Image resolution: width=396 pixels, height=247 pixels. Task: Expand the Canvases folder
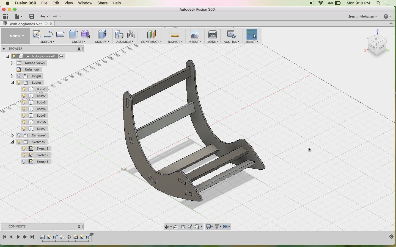point(12,135)
